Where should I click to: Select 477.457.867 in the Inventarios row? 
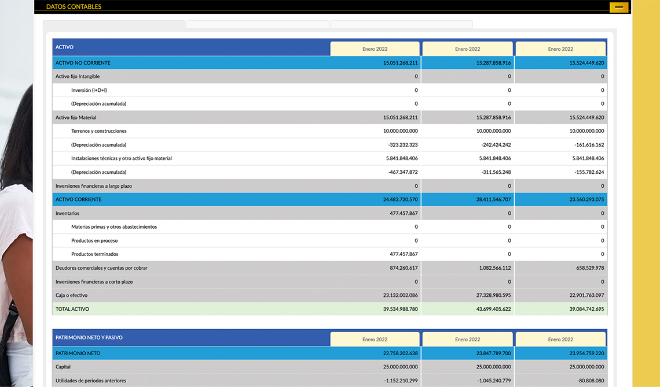[404, 213]
